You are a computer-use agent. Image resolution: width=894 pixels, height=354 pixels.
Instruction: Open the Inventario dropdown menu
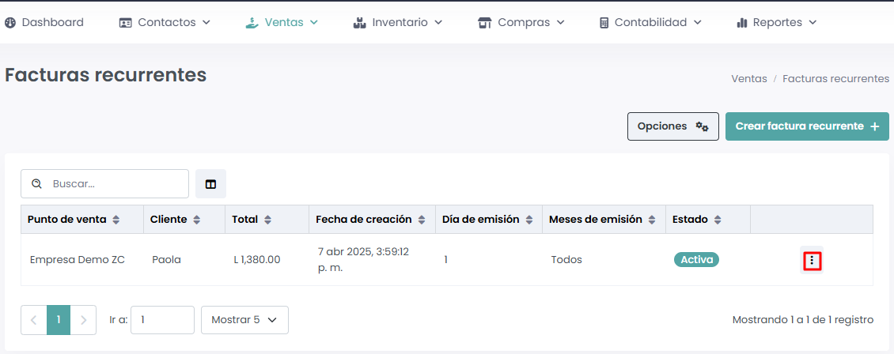pyautogui.click(x=398, y=22)
